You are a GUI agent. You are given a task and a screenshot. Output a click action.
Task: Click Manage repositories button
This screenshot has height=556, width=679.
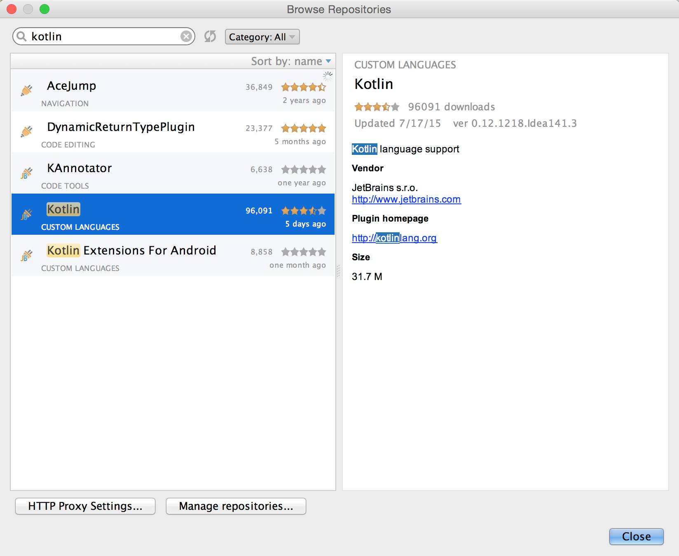point(236,506)
